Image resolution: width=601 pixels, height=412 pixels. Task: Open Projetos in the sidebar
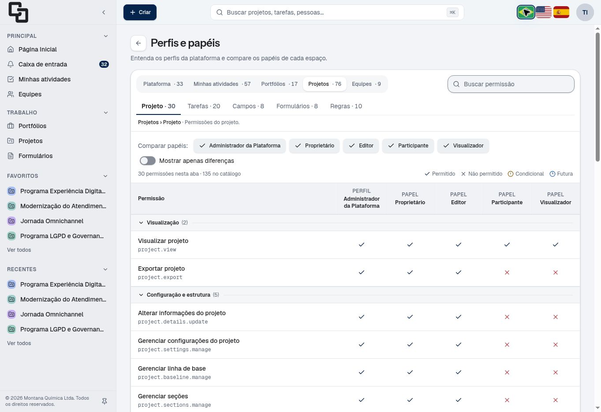58,141
